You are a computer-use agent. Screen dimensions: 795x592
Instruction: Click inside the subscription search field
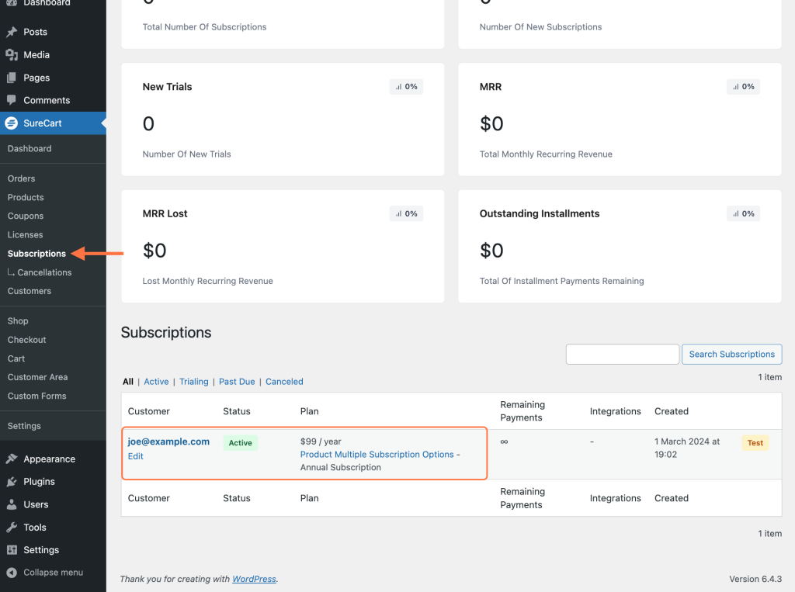(x=622, y=354)
